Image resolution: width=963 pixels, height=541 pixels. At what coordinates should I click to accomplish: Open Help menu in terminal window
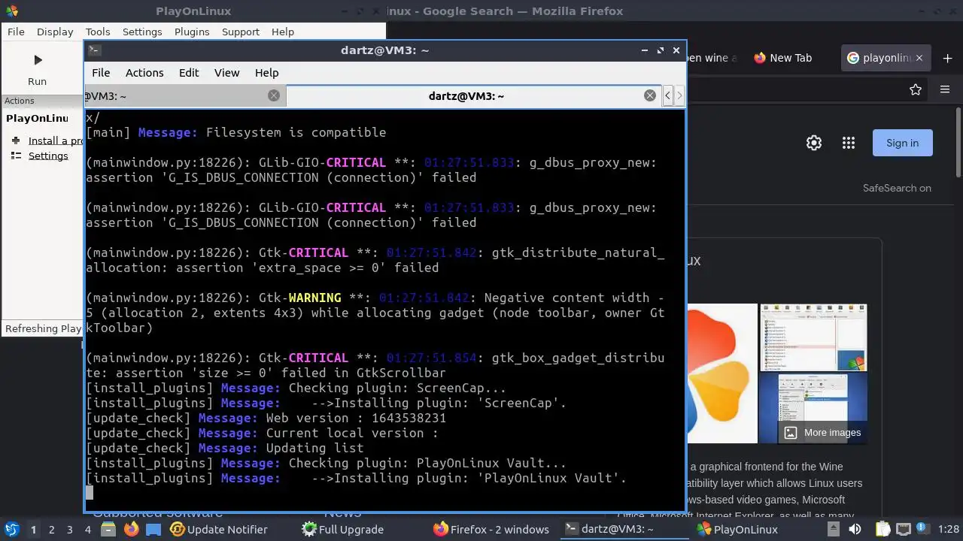click(x=267, y=73)
